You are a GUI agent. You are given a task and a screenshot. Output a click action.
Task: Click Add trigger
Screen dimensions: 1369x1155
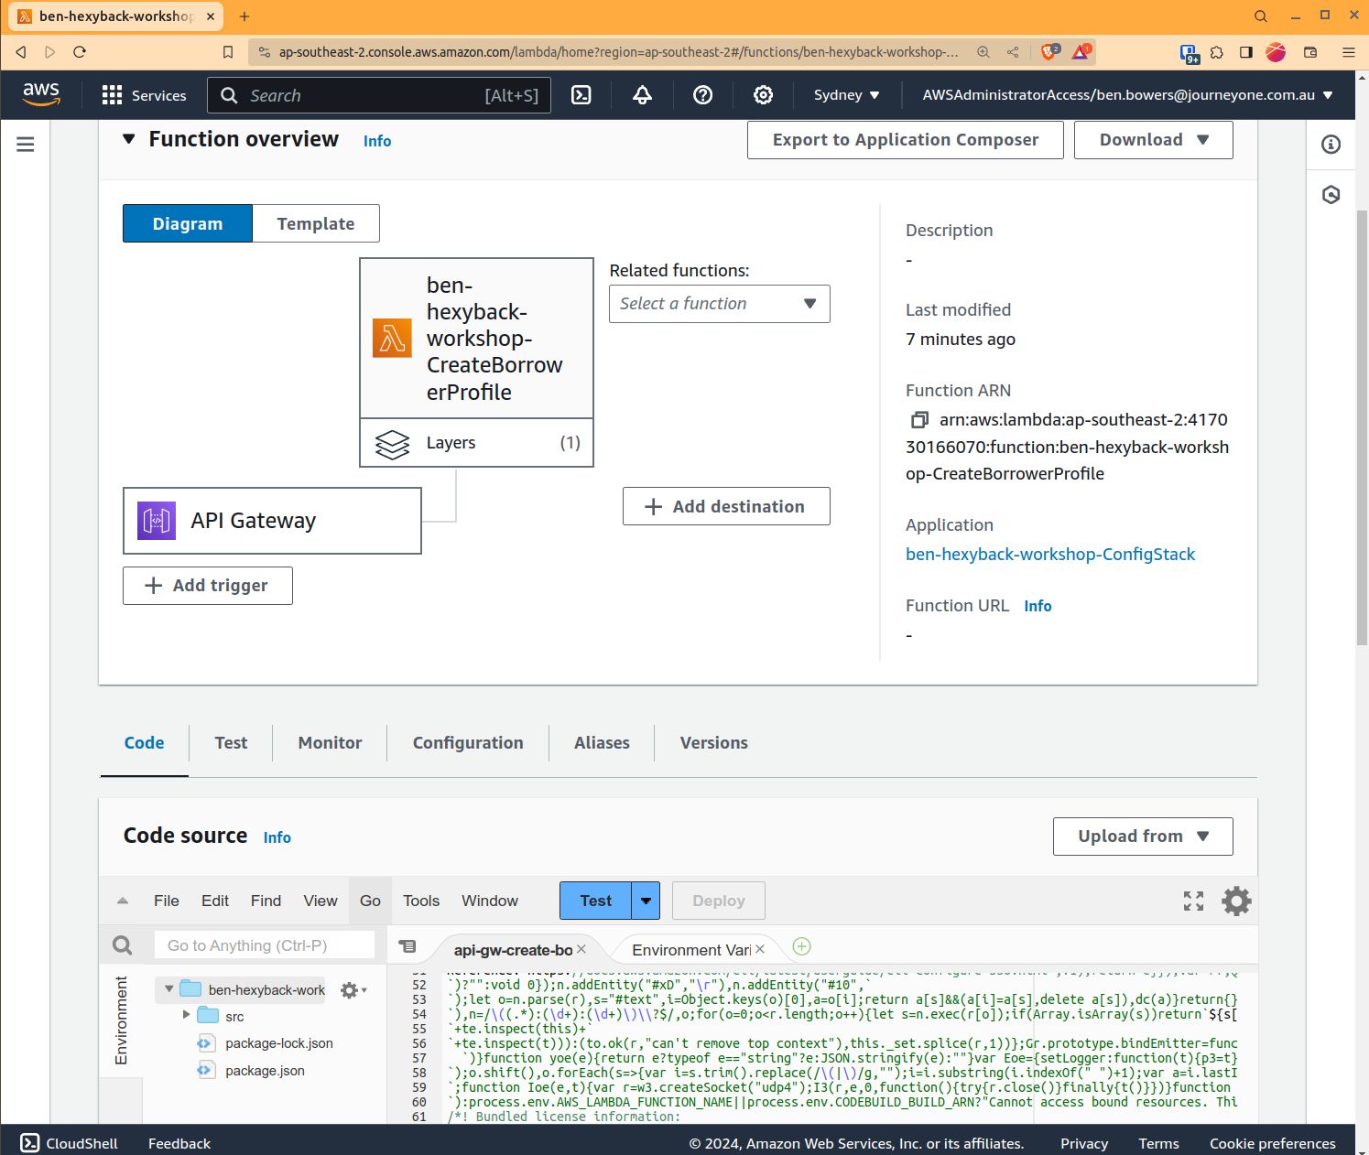point(208,586)
